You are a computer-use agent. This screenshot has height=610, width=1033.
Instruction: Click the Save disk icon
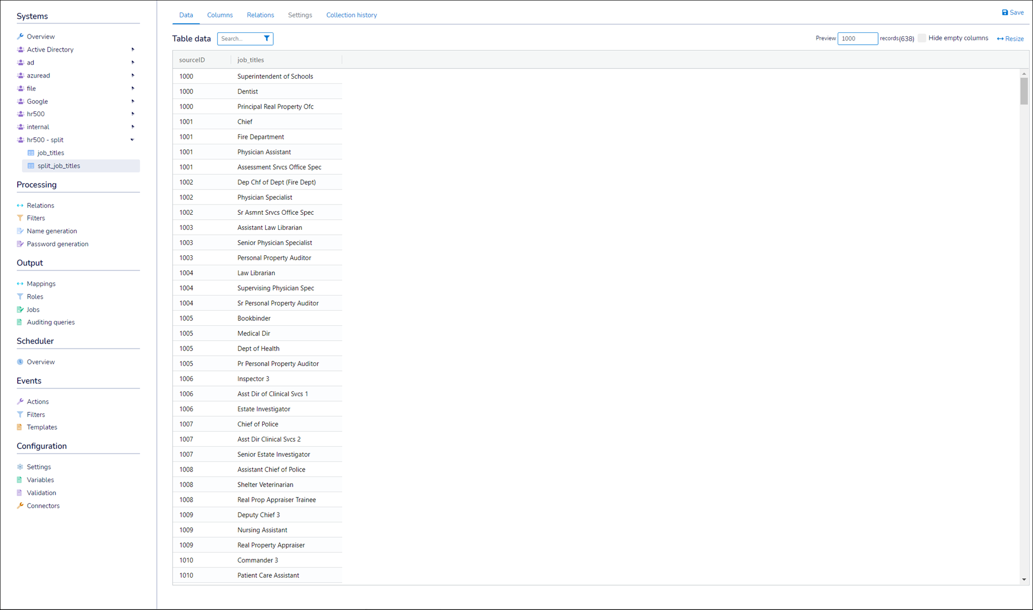click(1004, 12)
